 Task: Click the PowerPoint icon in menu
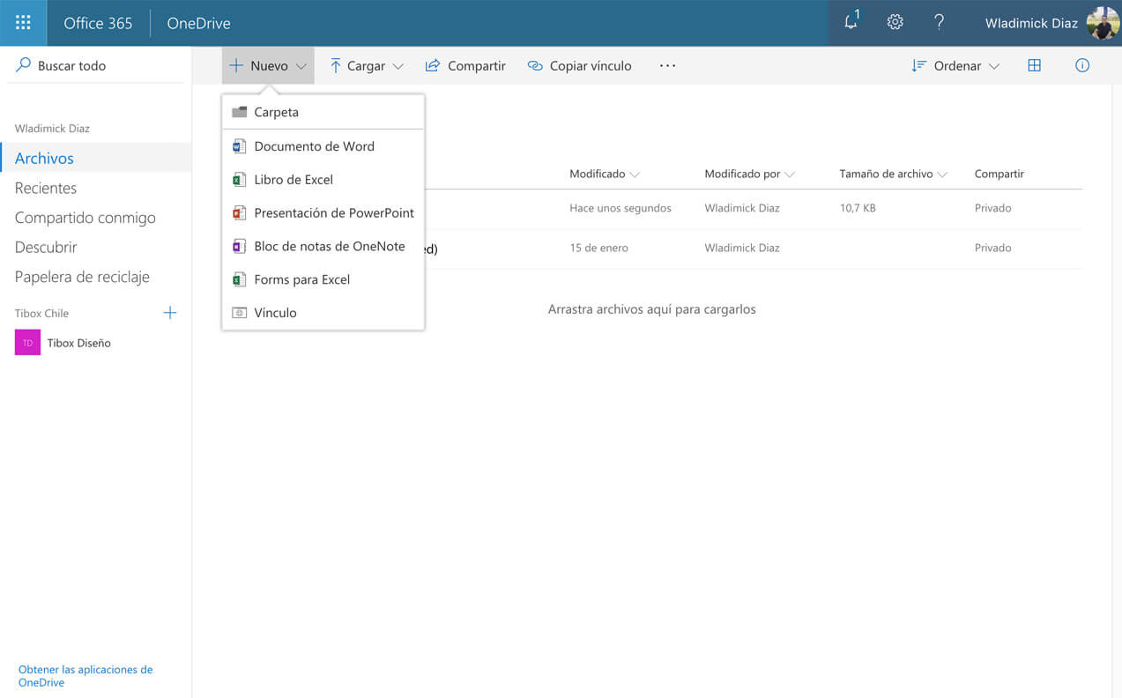pyautogui.click(x=239, y=212)
